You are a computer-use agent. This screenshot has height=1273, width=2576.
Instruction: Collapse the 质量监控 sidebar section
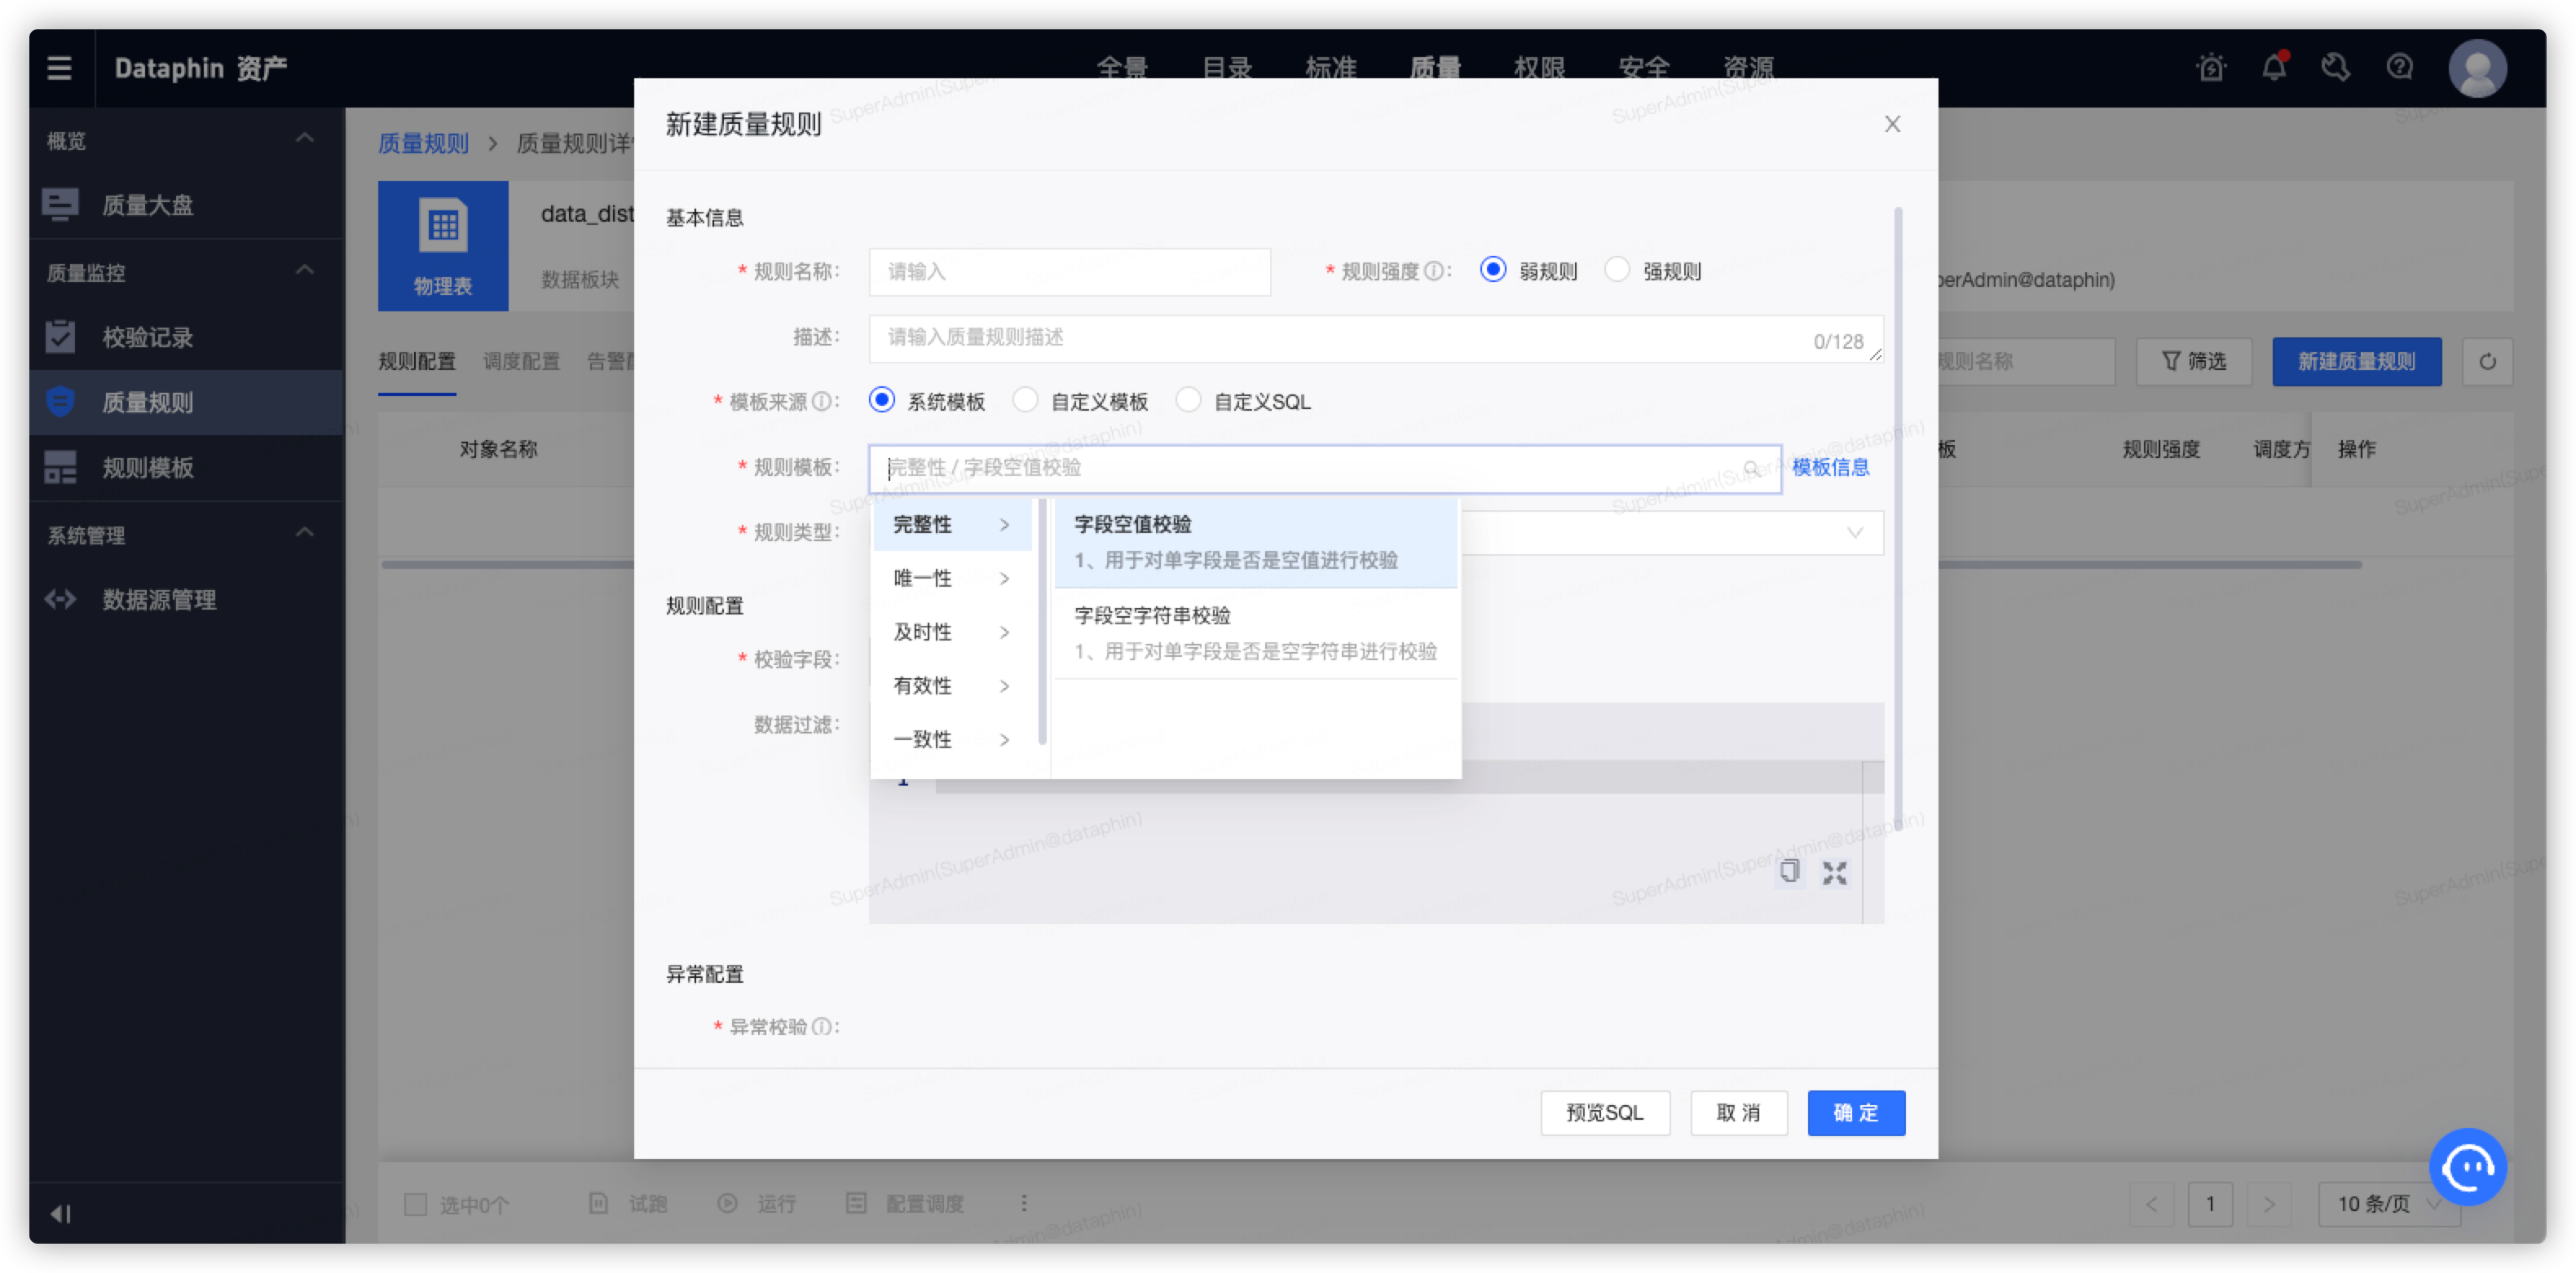click(x=305, y=270)
